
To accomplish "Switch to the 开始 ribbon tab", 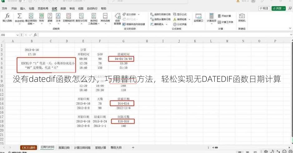I will click(x=14, y=8).
